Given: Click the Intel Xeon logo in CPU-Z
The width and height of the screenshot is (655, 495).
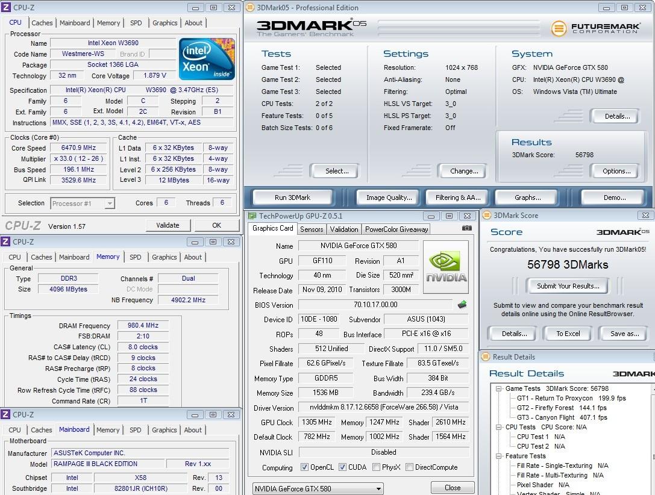Looking at the screenshot, I should tap(207, 59).
